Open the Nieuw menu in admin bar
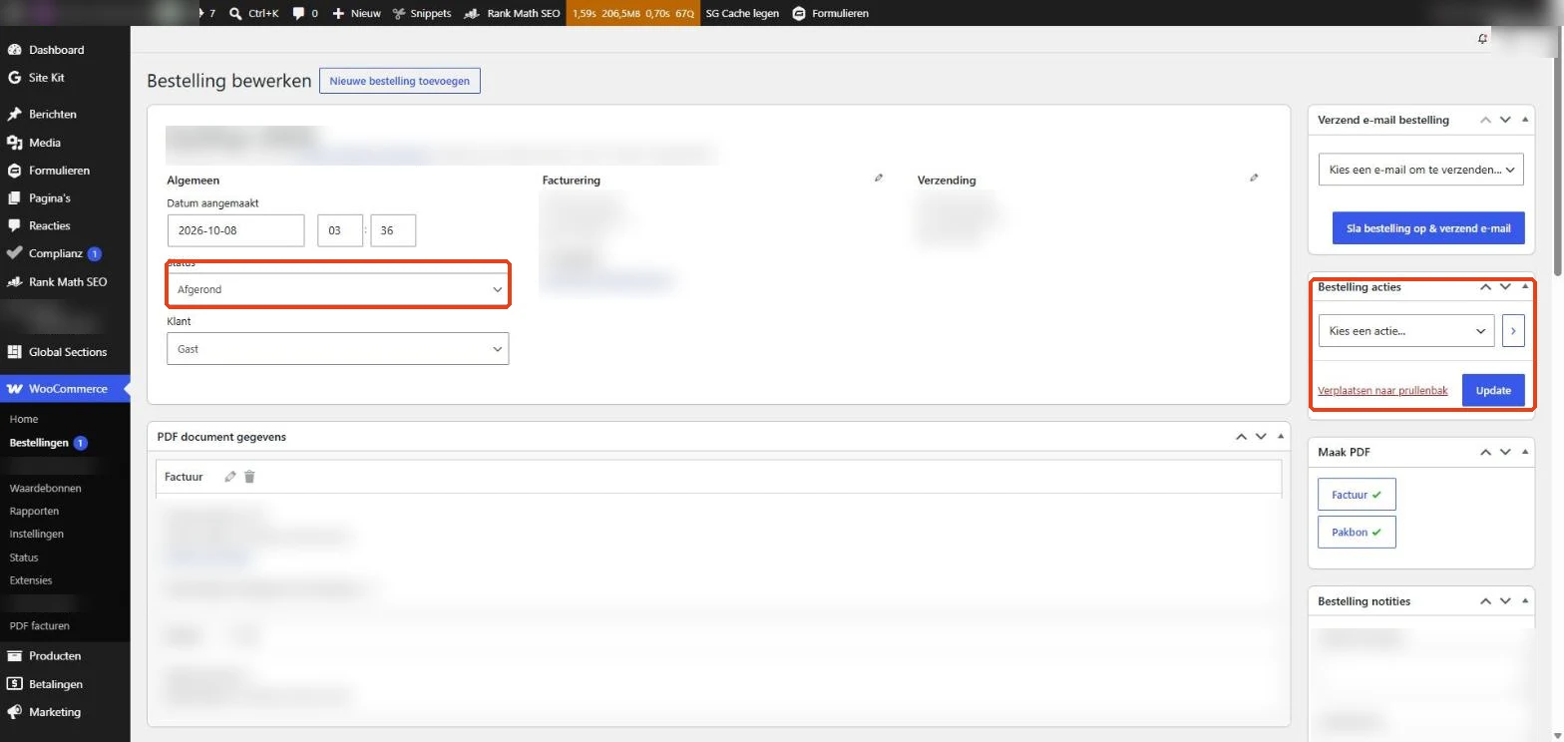 click(356, 13)
